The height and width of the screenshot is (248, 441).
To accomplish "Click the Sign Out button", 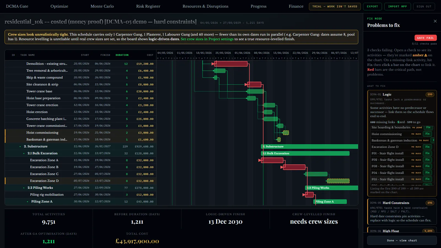I will coord(424,6).
